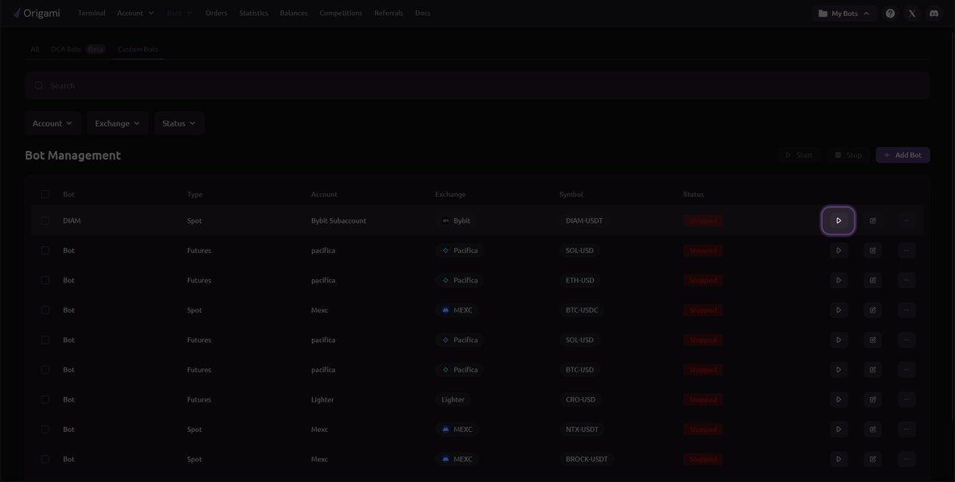The image size is (955, 482).
Task: Go to Statistics in top navigation
Action: [253, 14]
